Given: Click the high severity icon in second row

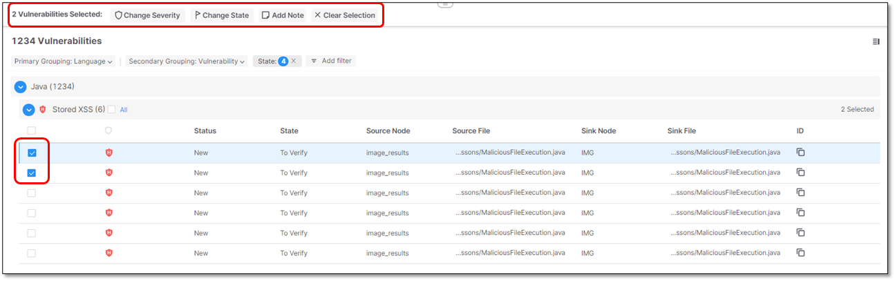Looking at the screenshot, I should point(109,173).
